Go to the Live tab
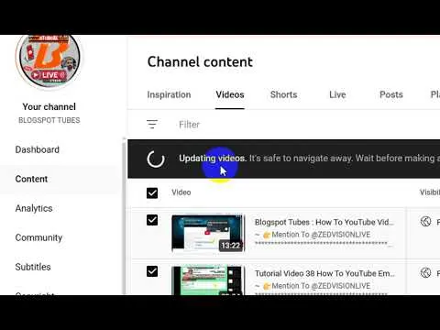Image resolution: width=440 pixels, height=330 pixels. point(337,94)
